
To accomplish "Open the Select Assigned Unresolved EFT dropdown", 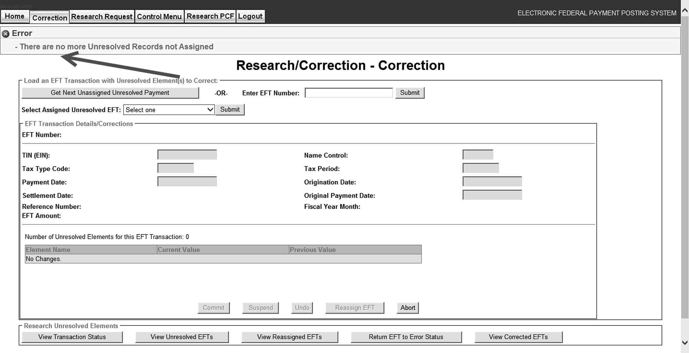I will 169,110.
